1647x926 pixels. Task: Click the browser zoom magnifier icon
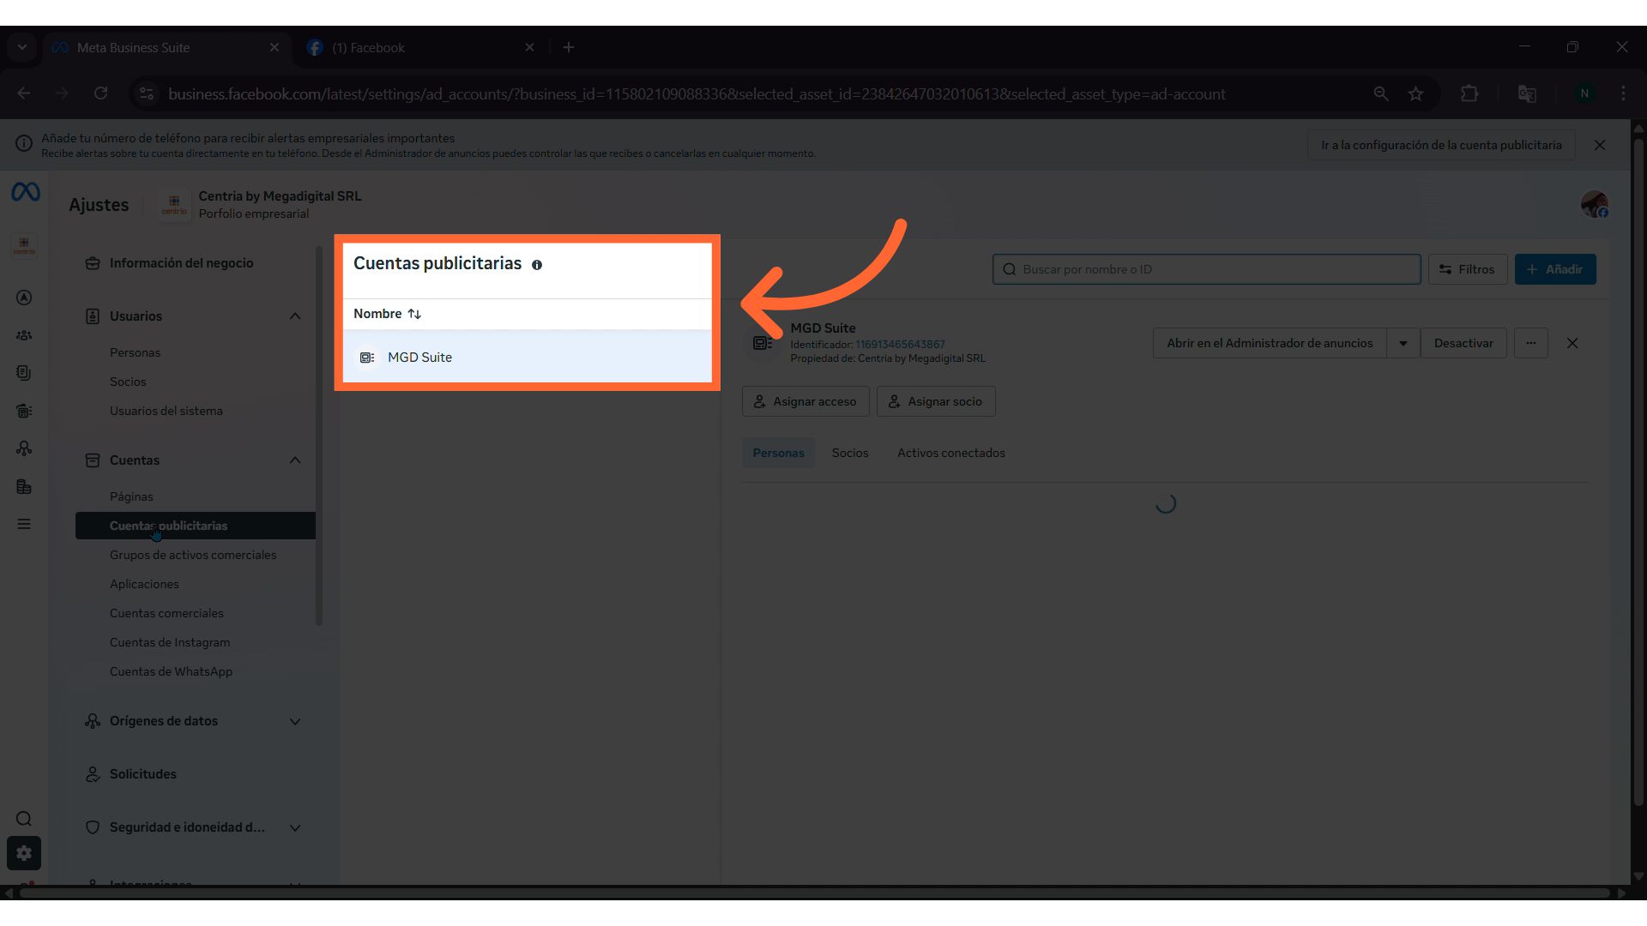(x=1381, y=93)
